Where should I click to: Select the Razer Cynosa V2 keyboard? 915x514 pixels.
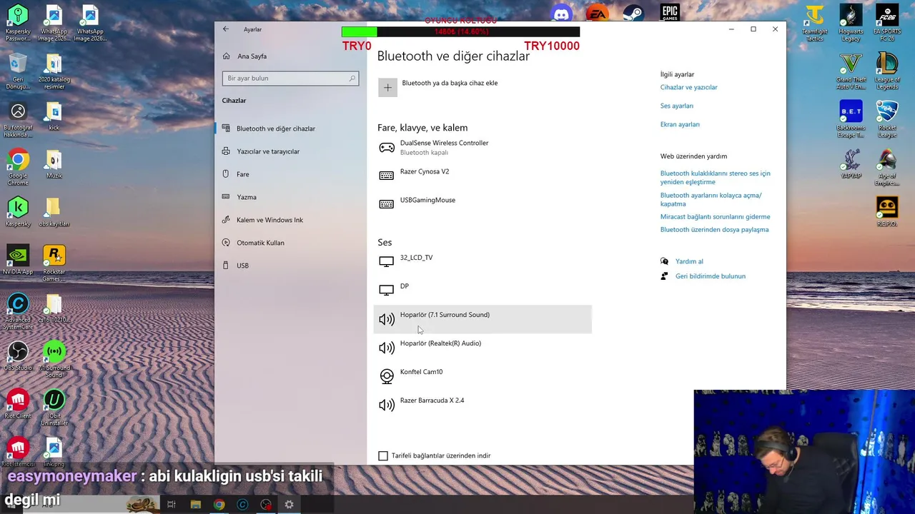tap(483, 176)
